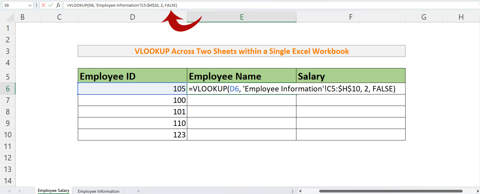Viewport: 480px width, 194px height.
Task: Click the Employee ID header cell
Action: point(133,76)
